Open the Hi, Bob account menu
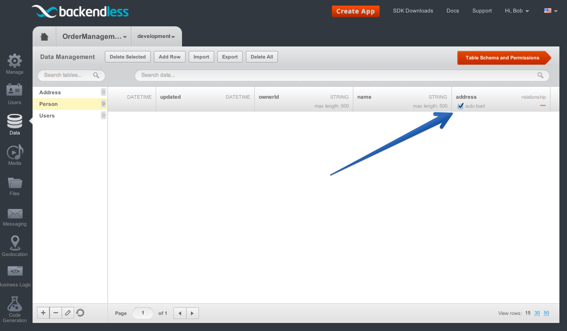The height and width of the screenshot is (331, 567). tap(517, 11)
